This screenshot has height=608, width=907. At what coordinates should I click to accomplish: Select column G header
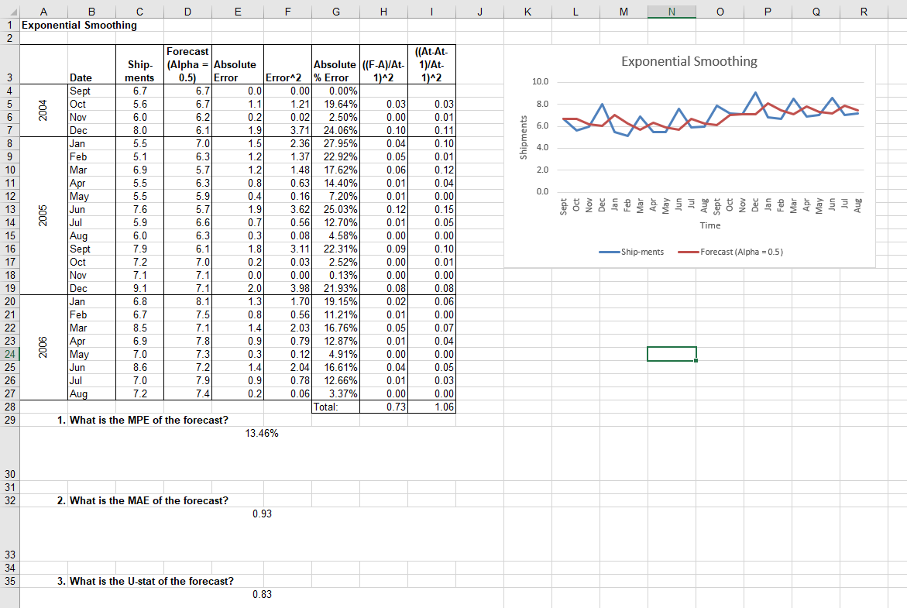tap(335, 12)
